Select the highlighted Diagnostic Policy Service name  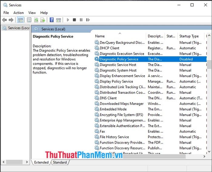pyautogui.click(x=119, y=59)
